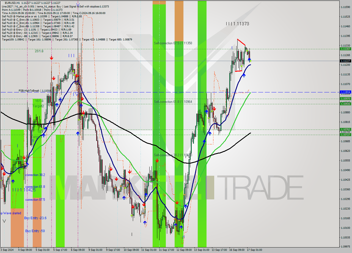This screenshot has height=253, width=352.
Task: Click the '9 Sep 17:00' time label
Action: 113,250
